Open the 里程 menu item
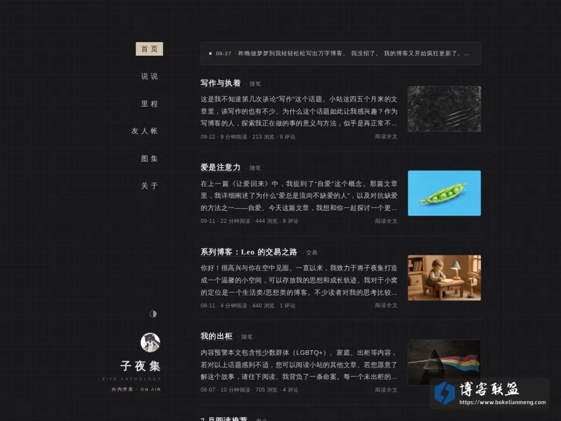Screen dimensions: 561x421 (x=150, y=104)
